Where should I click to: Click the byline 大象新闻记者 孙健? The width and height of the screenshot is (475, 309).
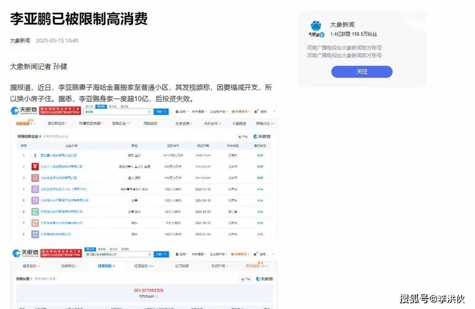coord(39,67)
